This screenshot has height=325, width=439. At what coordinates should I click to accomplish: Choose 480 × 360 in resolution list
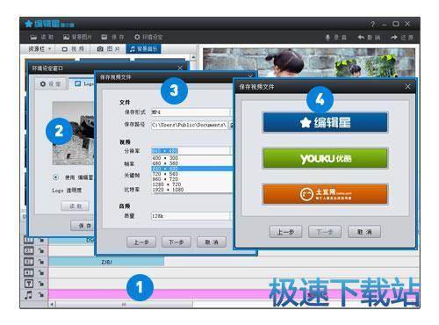[x=192, y=163]
